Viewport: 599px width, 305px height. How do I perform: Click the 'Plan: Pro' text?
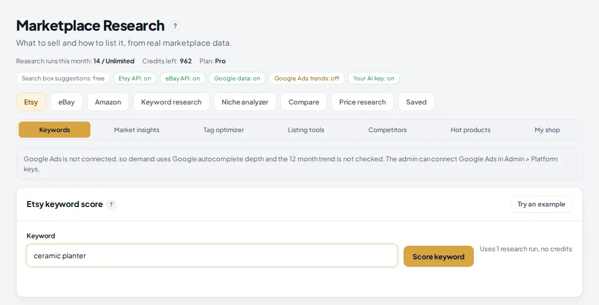coord(213,61)
